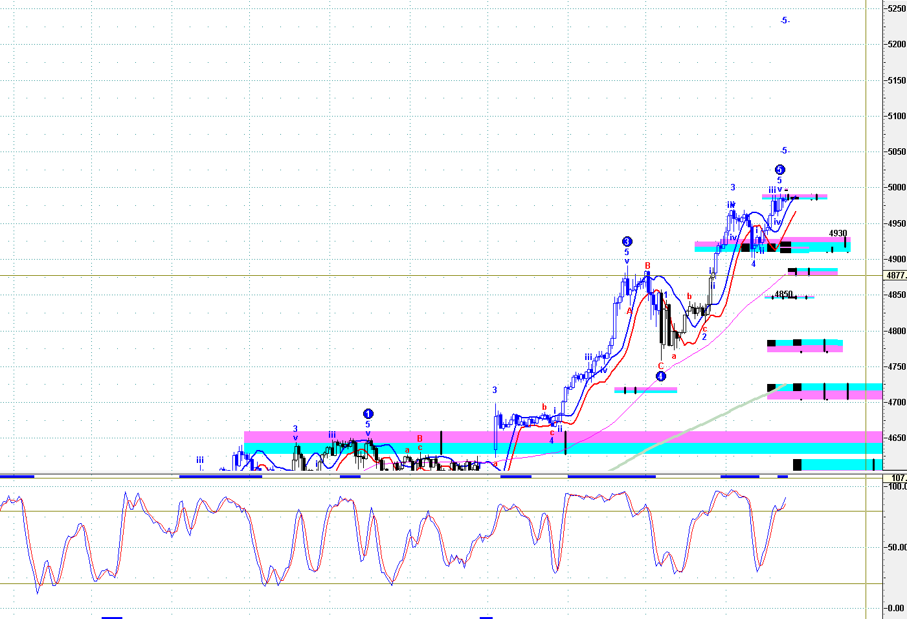Click the 4850 label on the support zone
The width and height of the screenshot is (907, 619).
pyautogui.click(x=784, y=295)
